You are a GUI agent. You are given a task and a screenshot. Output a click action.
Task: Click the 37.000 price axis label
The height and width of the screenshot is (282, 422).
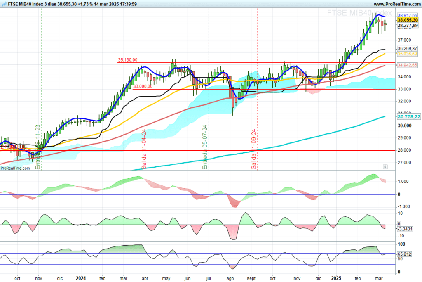coord(404,40)
